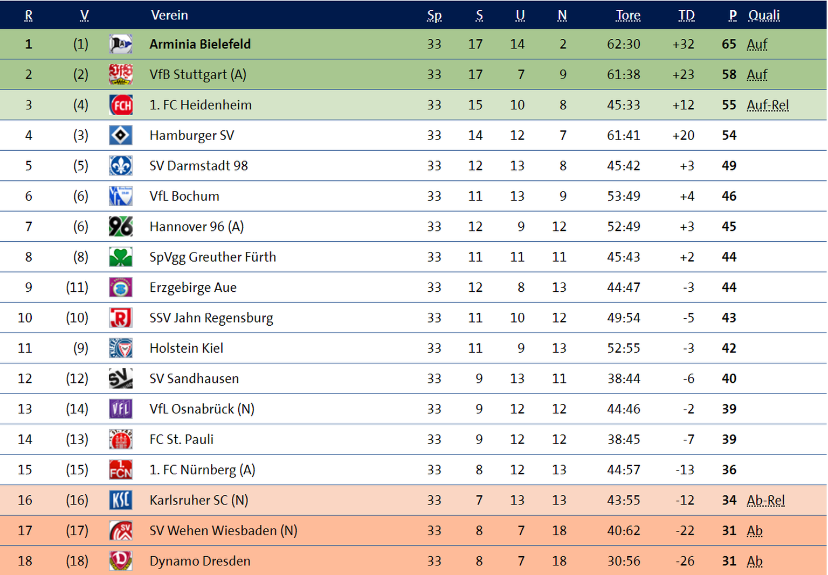The height and width of the screenshot is (575, 828).
Task: Click the Auf link beside Arminia Bielefeld
Action: pyautogui.click(x=757, y=44)
